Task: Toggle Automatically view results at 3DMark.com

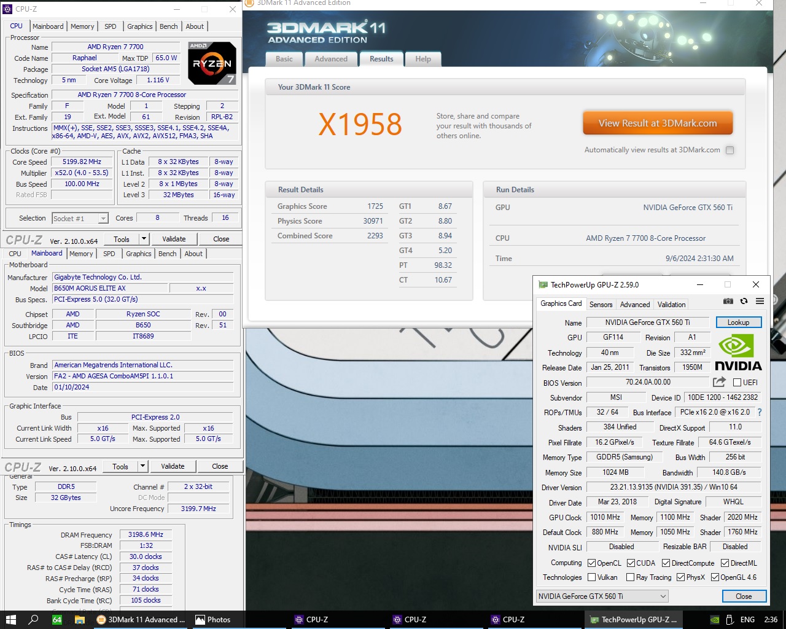Action: [x=730, y=150]
